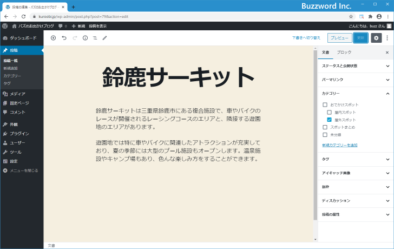Click the post title 鈴鹿サーキット
This screenshot has height=249, width=394.
(178, 77)
